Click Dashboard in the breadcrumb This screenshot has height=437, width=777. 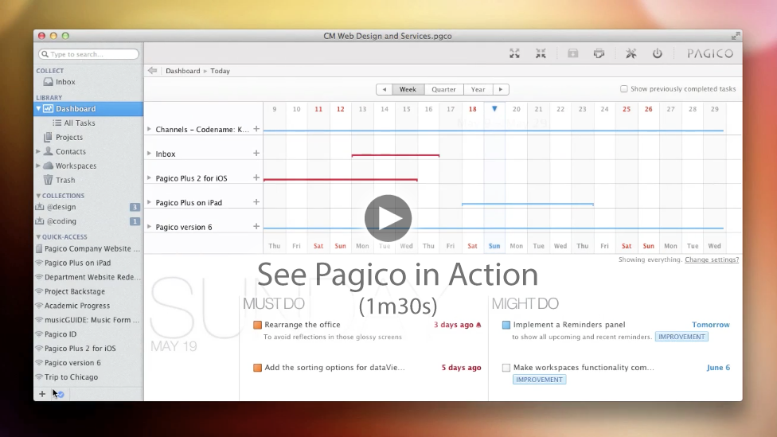point(183,71)
